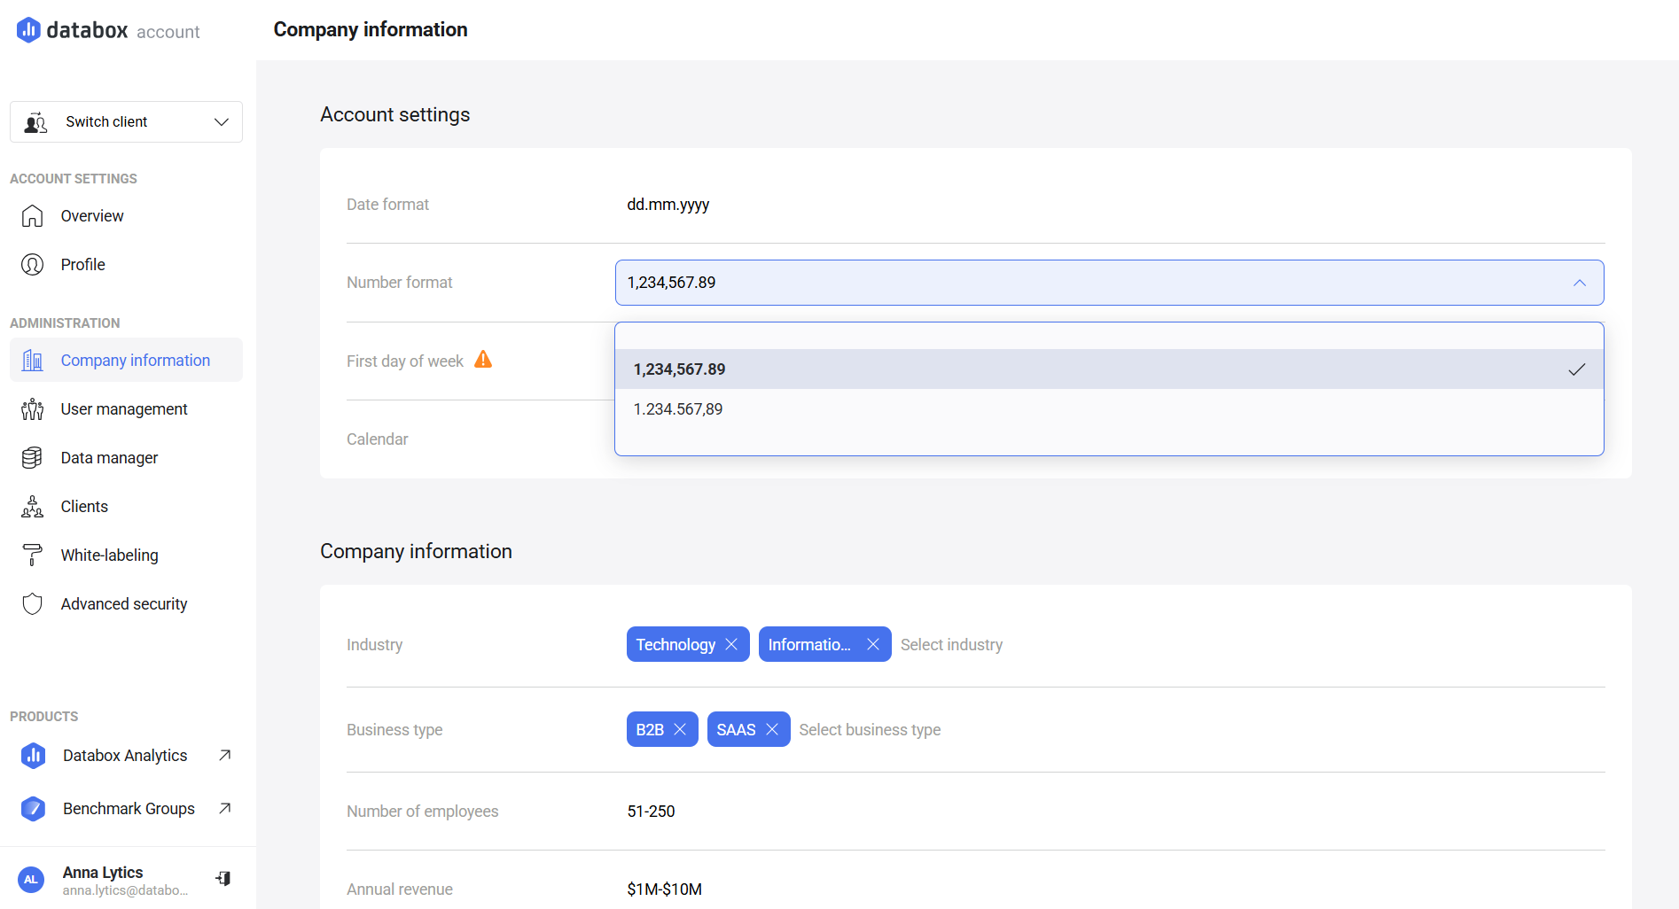Remove the Informatio... industry tag
The height and width of the screenshot is (909, 1679).
pos(873,644)
